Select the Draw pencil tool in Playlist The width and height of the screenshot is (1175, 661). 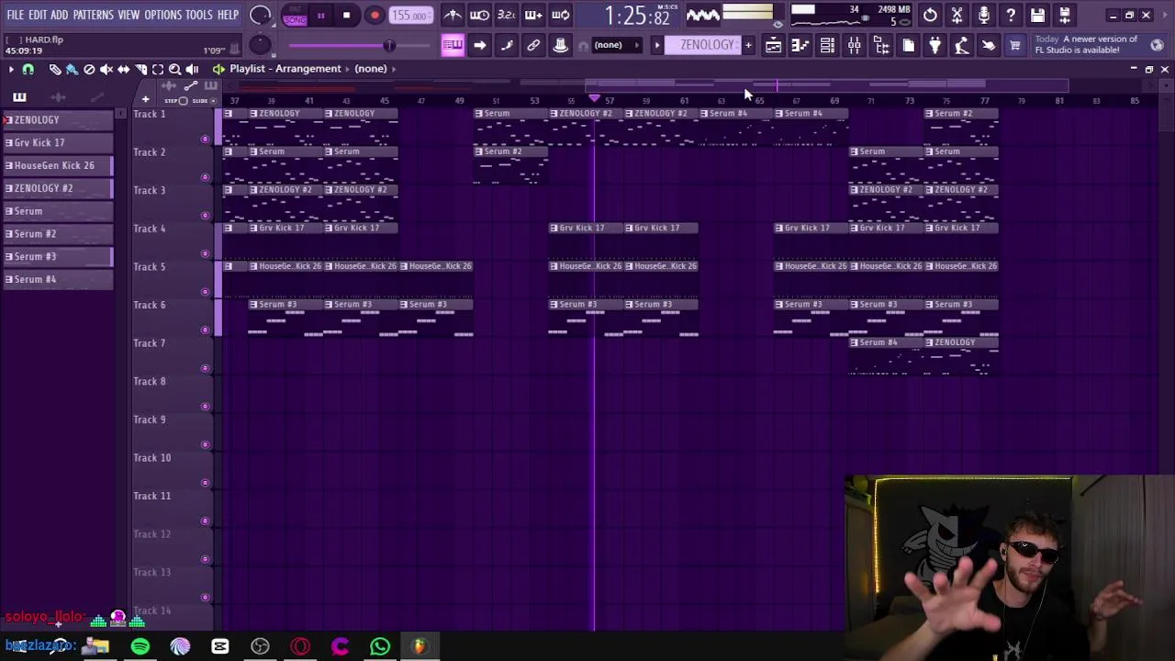[x=54, y=69]
